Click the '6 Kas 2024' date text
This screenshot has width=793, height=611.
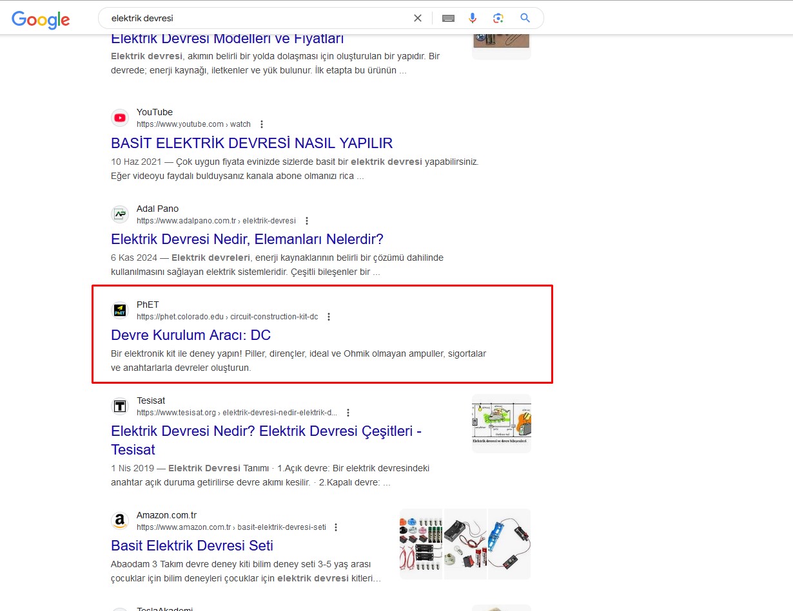(135, 258)
